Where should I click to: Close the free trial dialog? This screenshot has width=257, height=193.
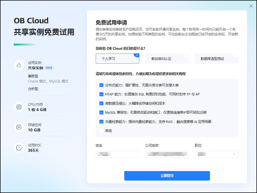(x=251, y=6)
